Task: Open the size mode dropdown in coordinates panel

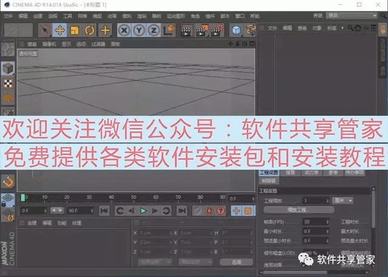Action: (x=195, y=262)
